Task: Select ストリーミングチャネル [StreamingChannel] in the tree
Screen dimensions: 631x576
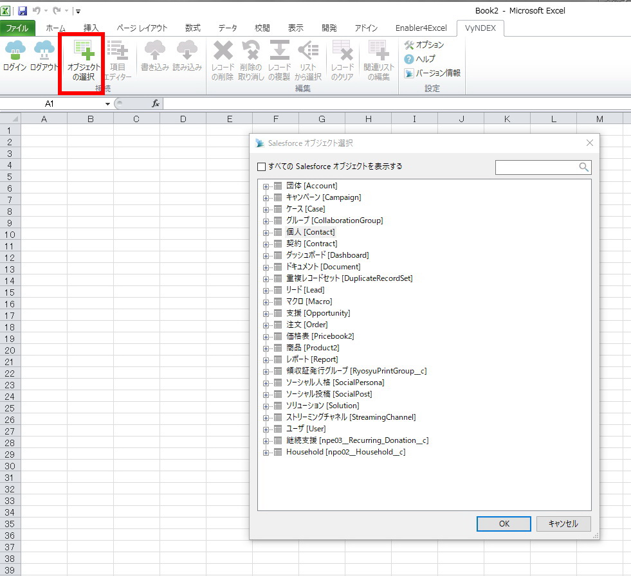Action: 351,417
